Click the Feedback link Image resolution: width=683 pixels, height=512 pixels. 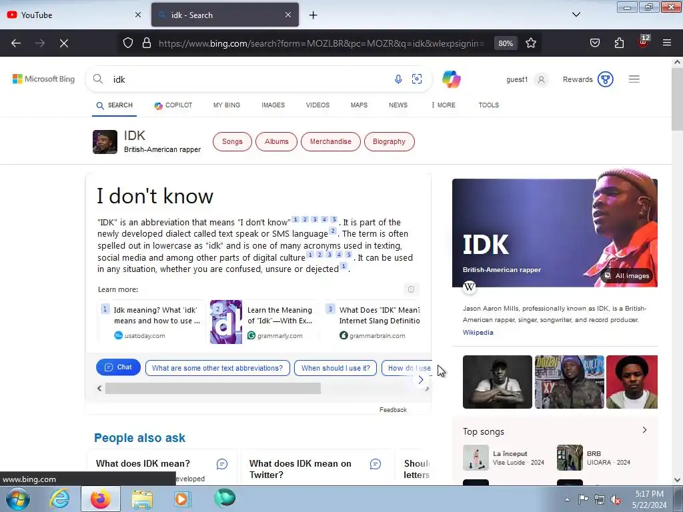click(x=393, y=410)
